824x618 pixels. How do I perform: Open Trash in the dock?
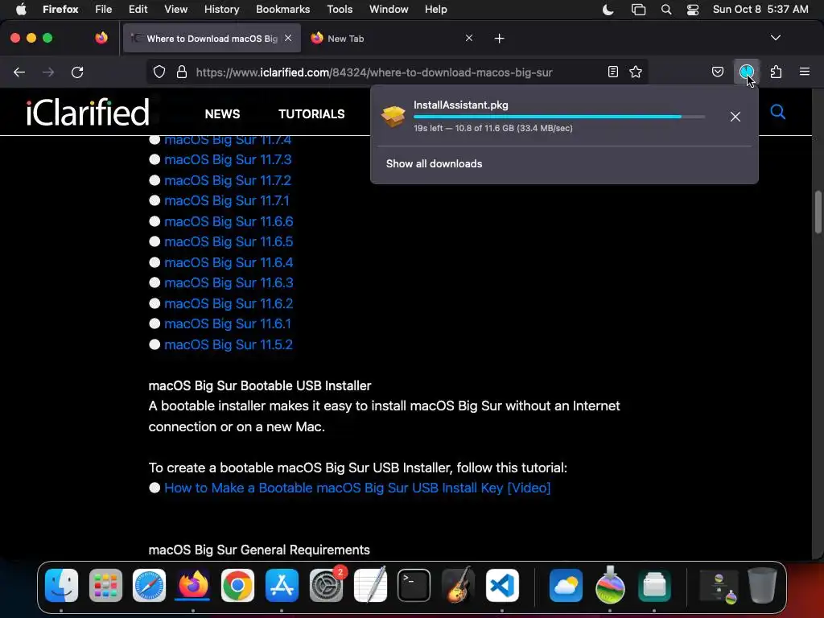762,585
